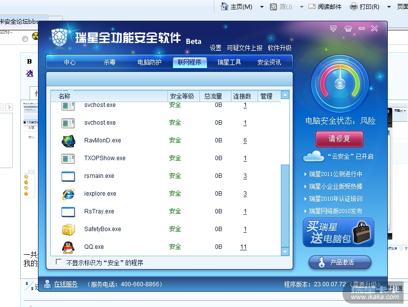
Task: Click the 买瑞星送电脑包 banner
Action: [x=339, y=233]
